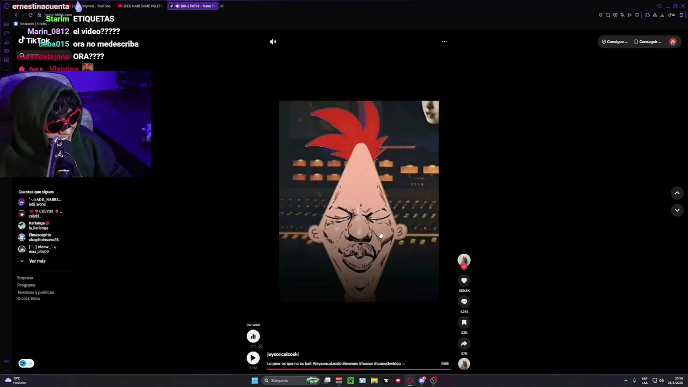
Task: Click the translate icon in browser toolbar
Action: tap(622, 15)
